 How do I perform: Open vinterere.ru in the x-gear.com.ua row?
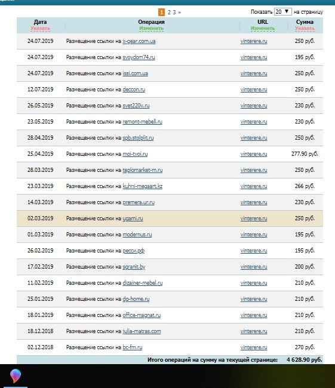pos(254,41)
